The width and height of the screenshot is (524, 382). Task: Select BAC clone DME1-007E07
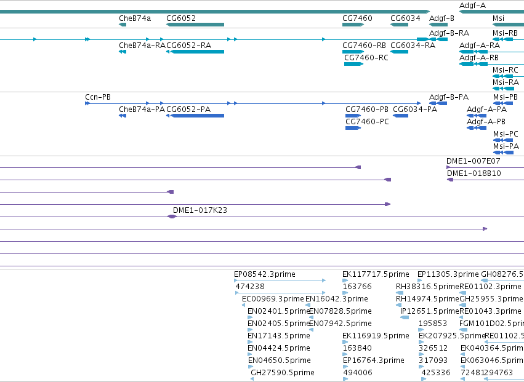pyautogui.click(x=473, y=161)
